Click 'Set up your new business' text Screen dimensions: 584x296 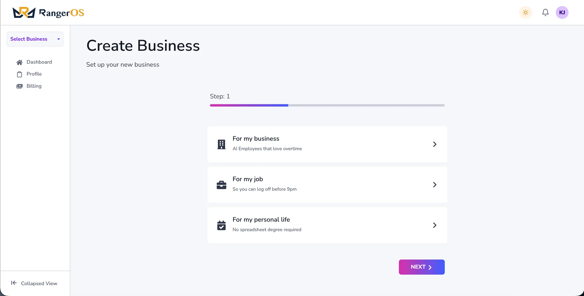[123, 65]
